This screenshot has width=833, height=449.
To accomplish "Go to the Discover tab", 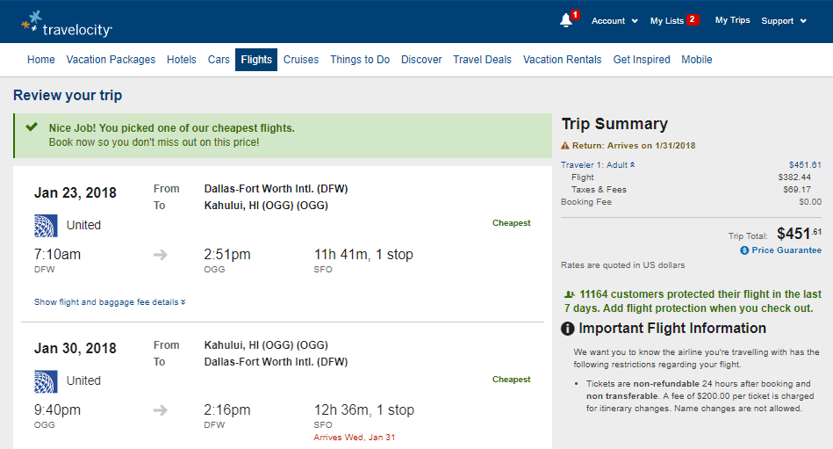I will 421,60.
